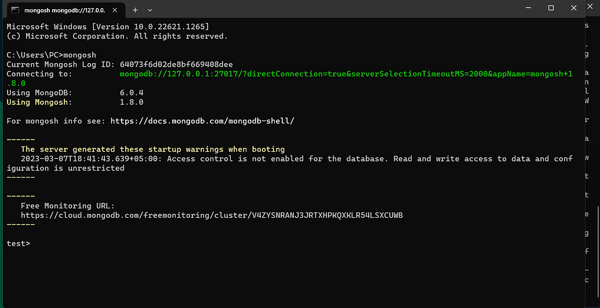Minimize the terminal window
Viewport: 600px width, 308px height.
click(x=526, y=8)
